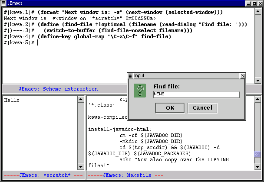
Task: Select the *scratch* buffer mode line
Action: coord(43,175)
